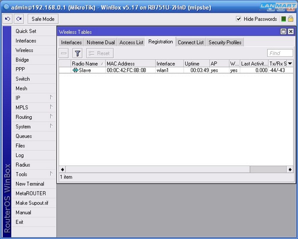Screen dimensions: 298x239
Task: Click the scroll right arrow
Action: pos(290,169)
